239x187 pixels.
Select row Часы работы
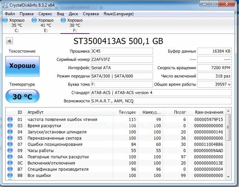point(116,151)
